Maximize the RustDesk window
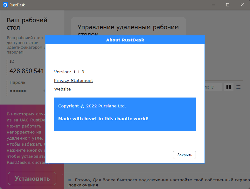The width and height of the screenshot is (250, 189). (228, 5)
